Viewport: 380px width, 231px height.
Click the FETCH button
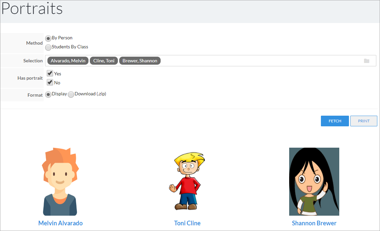(335, 121)
